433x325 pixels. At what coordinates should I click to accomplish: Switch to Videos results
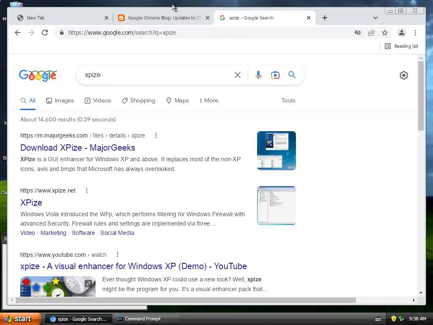[98, 101]
